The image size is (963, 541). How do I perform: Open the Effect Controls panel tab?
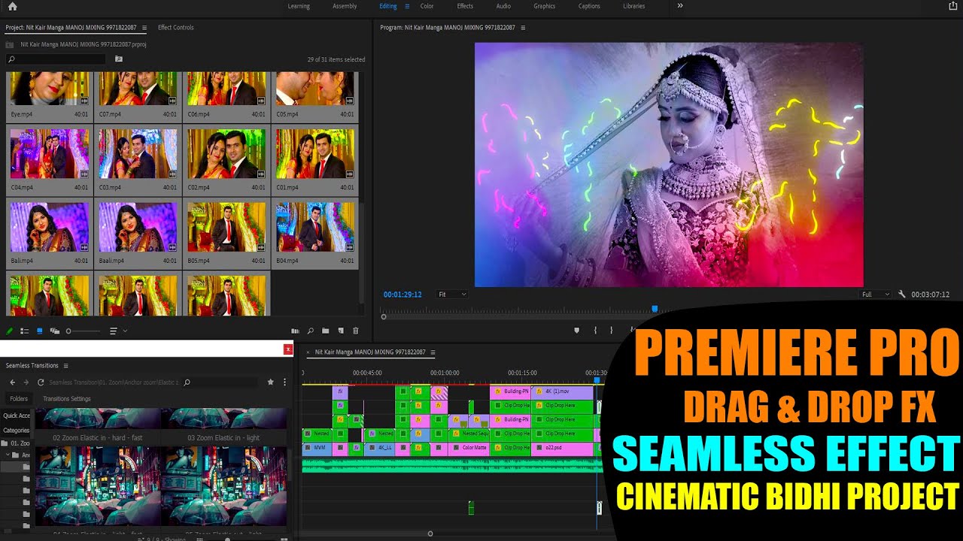click(x=175, y=28)
